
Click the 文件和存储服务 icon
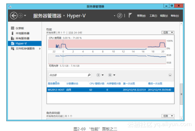[13, 48]
